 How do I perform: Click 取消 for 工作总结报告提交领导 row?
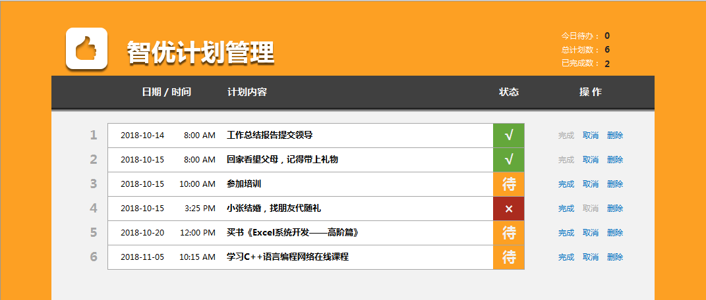coord(590,135)
